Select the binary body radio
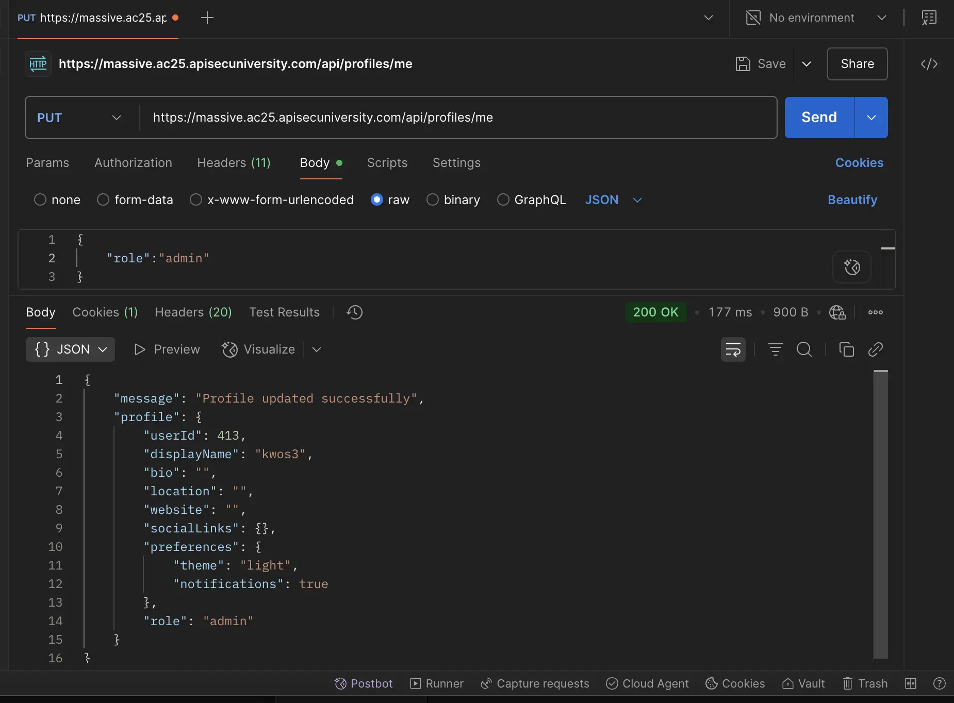This screenshot has height=703, width=954. (x=433, y=199)
